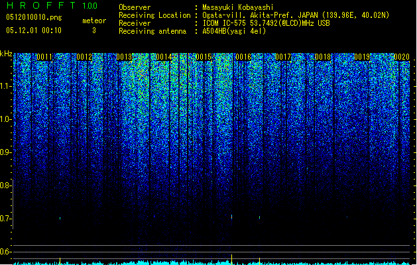This screenshot has height=265, width=417.
Task: Click the 0.6 kHz axis tick label
Action: 6,252
